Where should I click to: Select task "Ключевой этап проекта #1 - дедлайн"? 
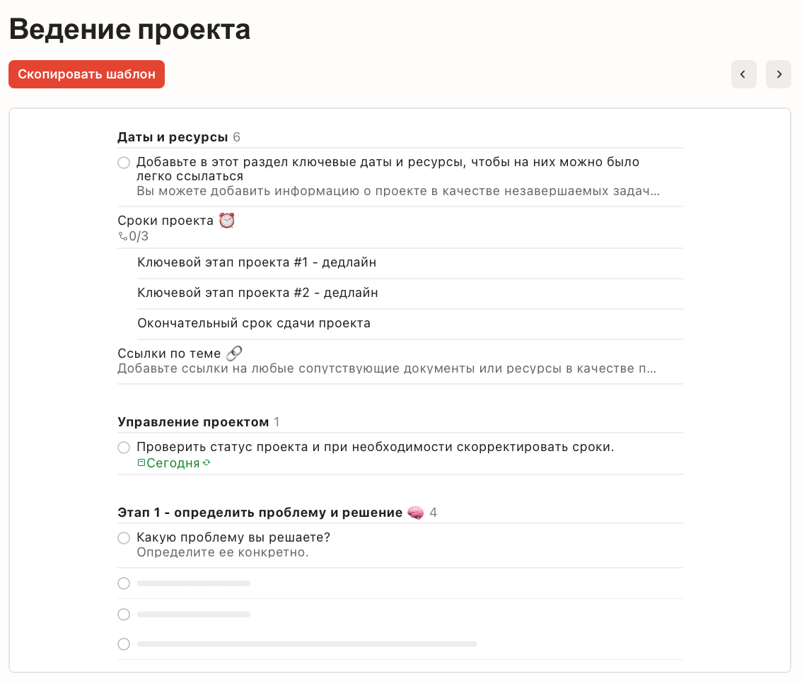coord(257,262)
